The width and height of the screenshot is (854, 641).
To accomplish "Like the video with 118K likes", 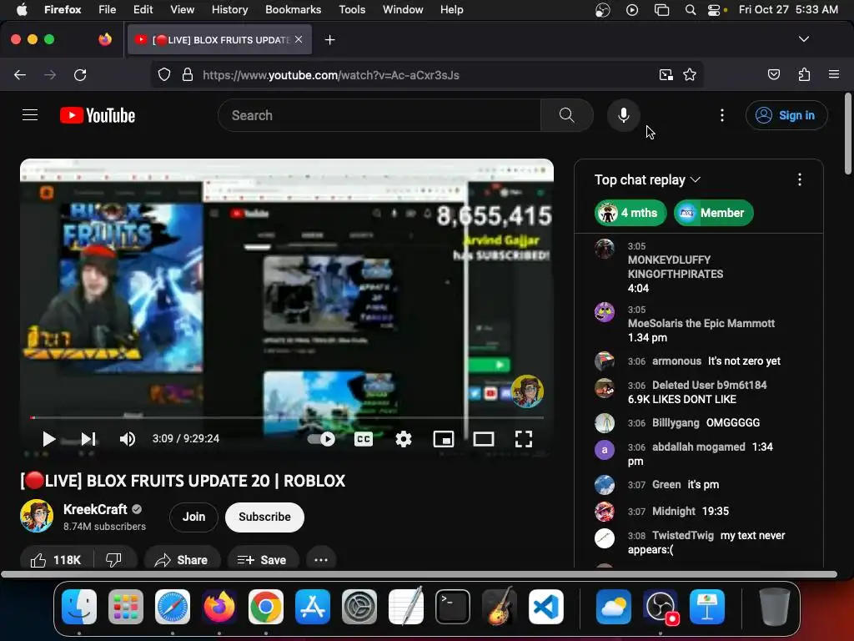I will point(56,560).
